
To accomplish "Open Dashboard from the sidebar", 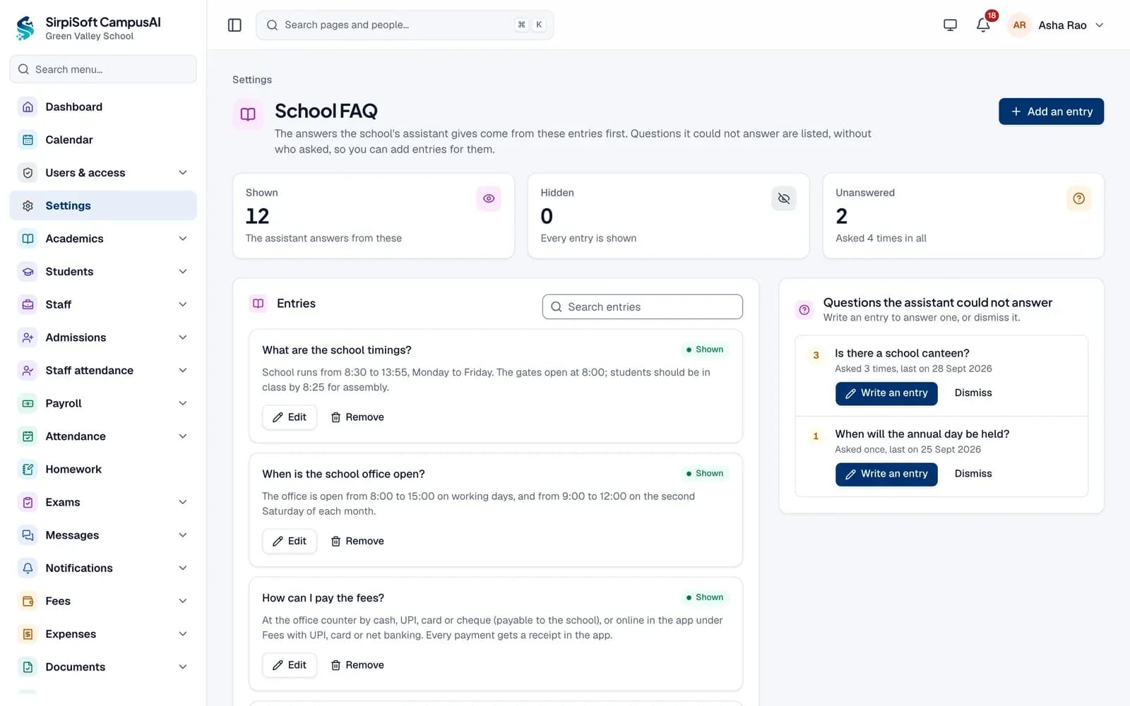I will [x=103, y=107].
